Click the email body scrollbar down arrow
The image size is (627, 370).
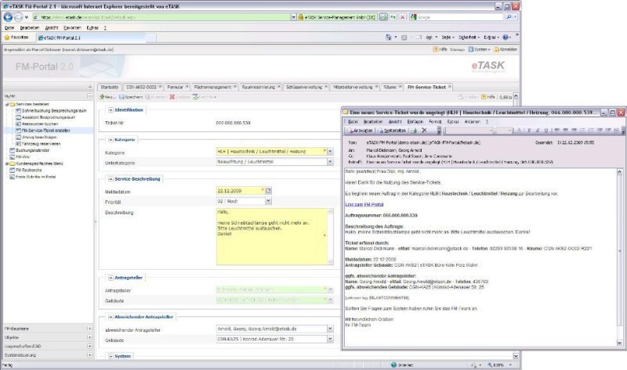[x=619, y=343]
